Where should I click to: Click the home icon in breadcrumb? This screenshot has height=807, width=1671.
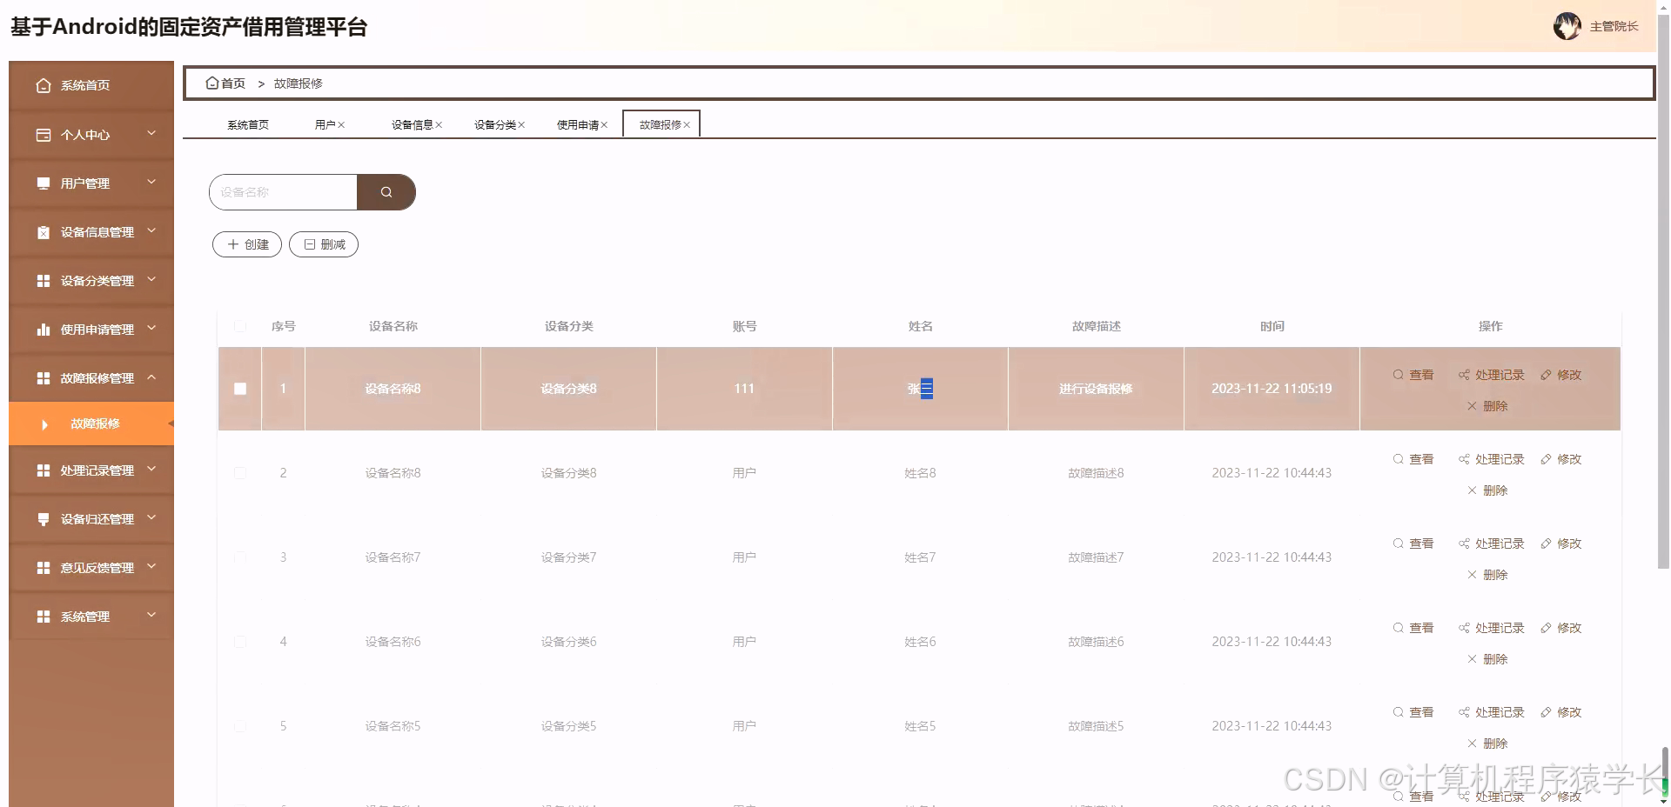(211, 83)
